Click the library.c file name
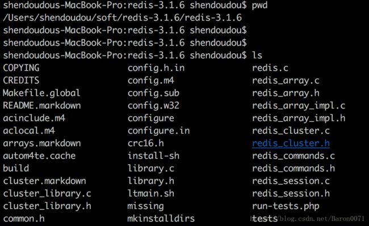Screen dimensions: 369x226 [x=151, y=168]
